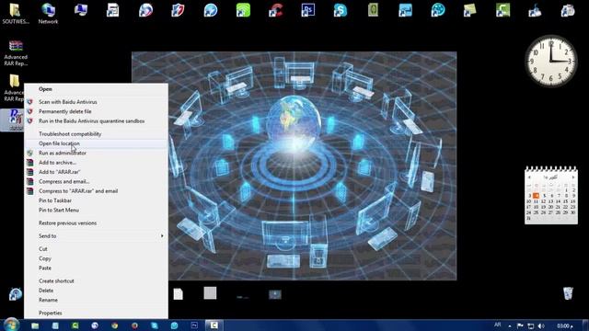Open the Action Center flag icon
Viewport: 589px width, 331px height.
pyautogui.click(x=520, y=325)
